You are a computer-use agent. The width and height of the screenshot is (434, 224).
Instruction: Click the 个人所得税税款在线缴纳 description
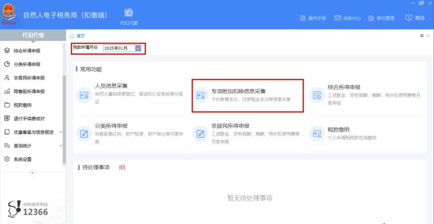point(352,137)
